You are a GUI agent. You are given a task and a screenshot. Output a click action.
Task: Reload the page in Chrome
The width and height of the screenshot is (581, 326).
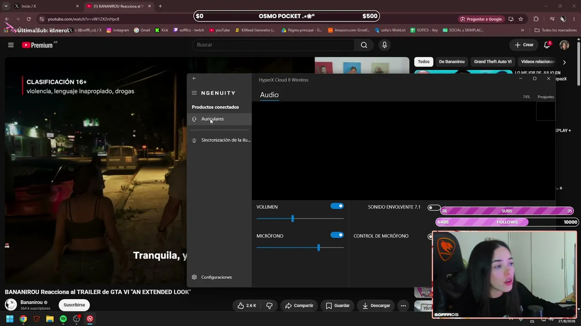point(29,19)
